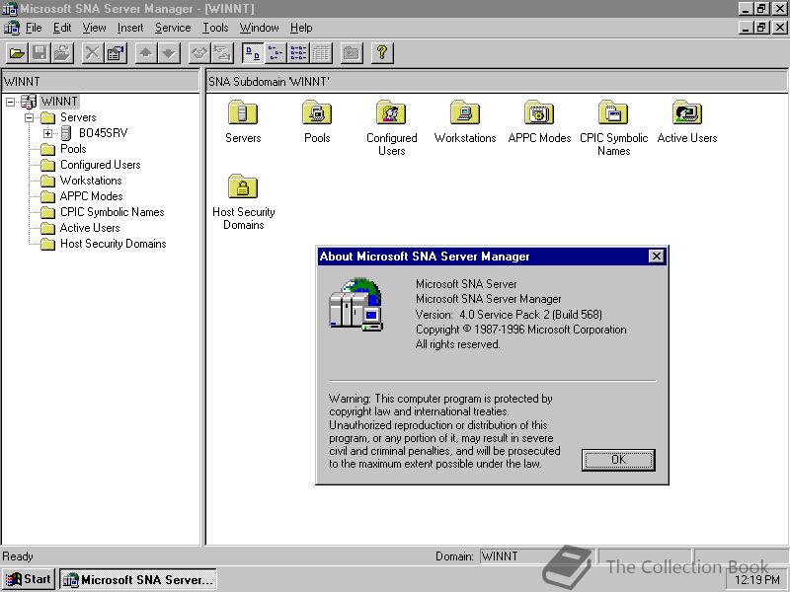Select WINNT root in the tree
This screenshot has height=592, width=790.
pos(59,102)
